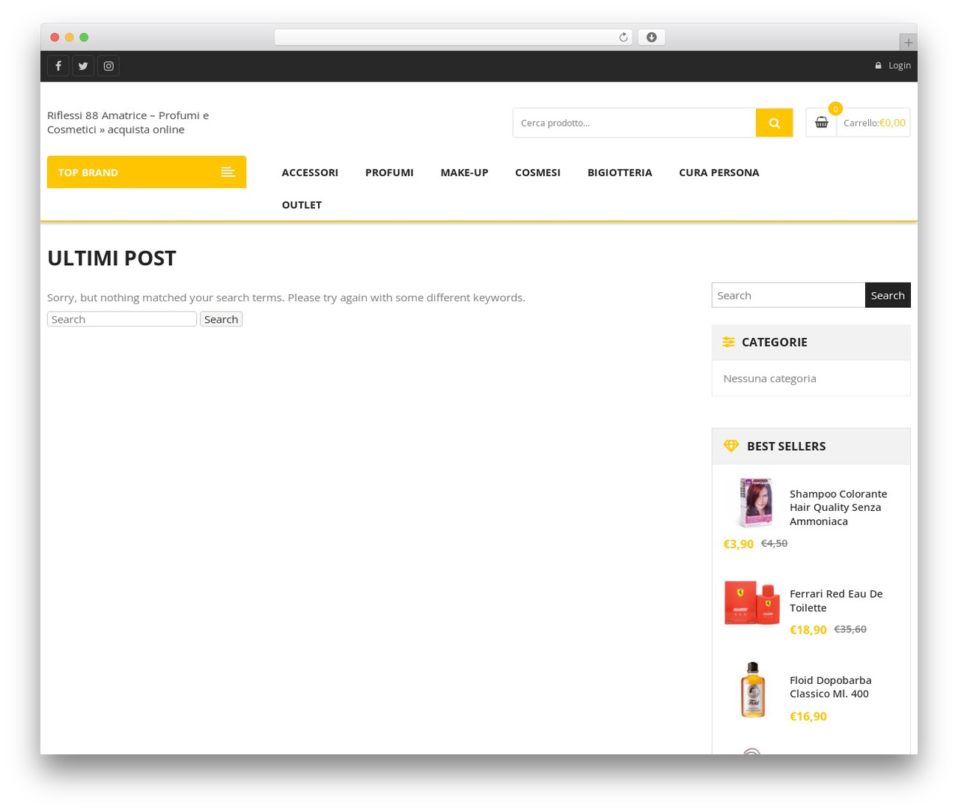Open the BIGIOTTERIA menu item

click(x=620, y=172)
